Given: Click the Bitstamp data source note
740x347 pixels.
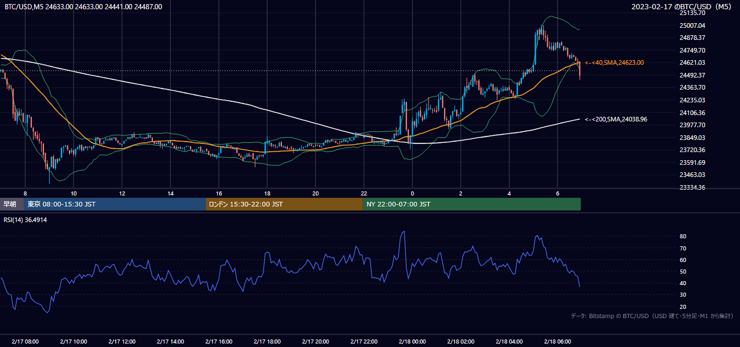Looking at the screenshot, I should pyautogui.click(x=652, y=316).
